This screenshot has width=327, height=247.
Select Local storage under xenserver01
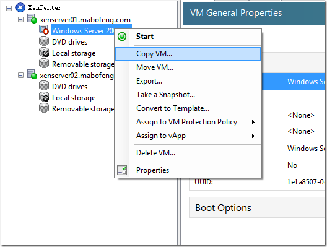coord(74,53)
